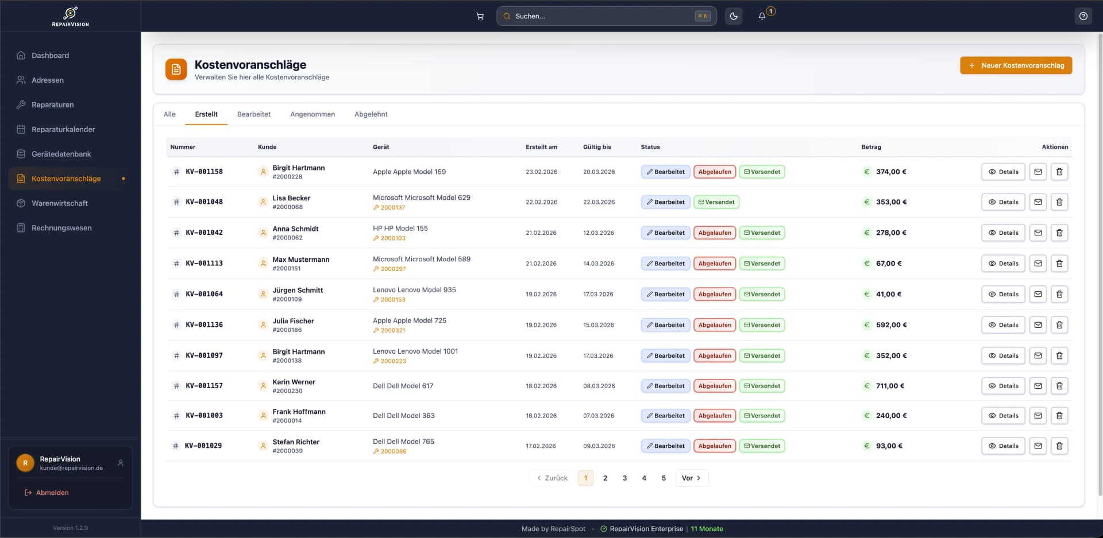Screen dimensions: 1103x538
Task: Click trash icon for KV-001029
Action: 1059,446
